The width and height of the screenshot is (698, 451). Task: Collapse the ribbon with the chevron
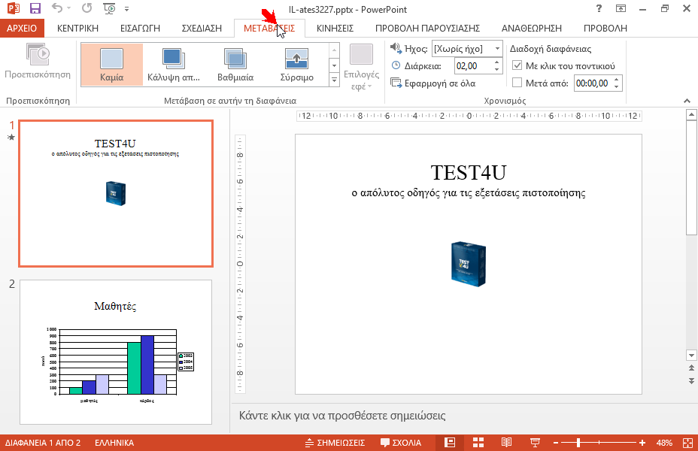click(x=687, y=101)
